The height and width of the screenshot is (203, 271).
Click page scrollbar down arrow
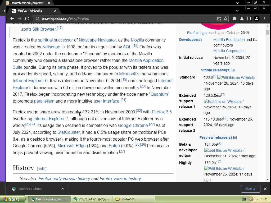coord(268,179)
